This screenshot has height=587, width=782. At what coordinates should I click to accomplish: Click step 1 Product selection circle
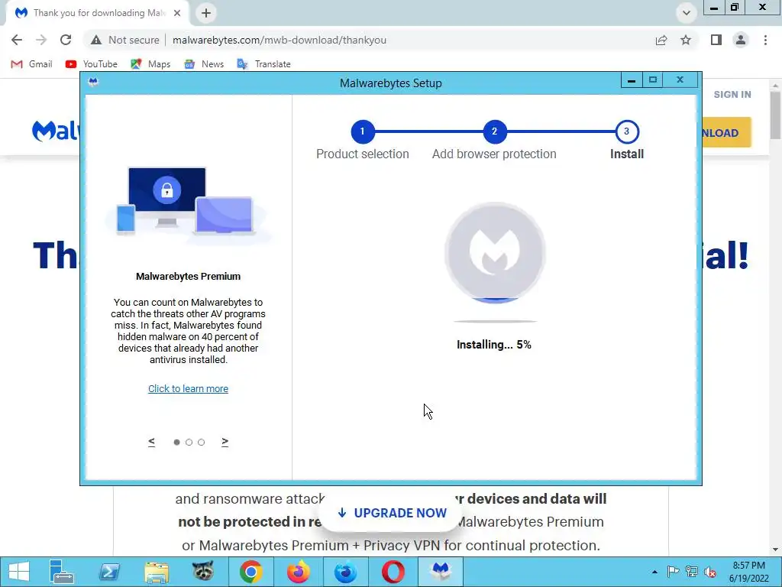coord(363,131)
